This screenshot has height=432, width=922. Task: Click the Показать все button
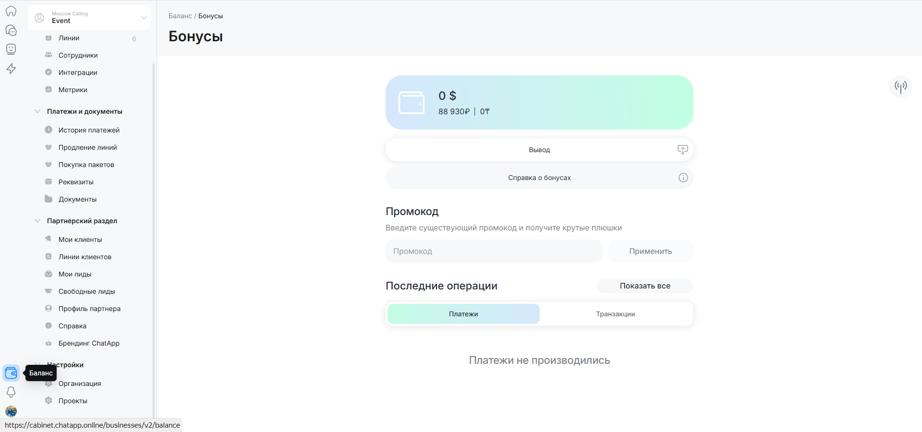(644, 286)
